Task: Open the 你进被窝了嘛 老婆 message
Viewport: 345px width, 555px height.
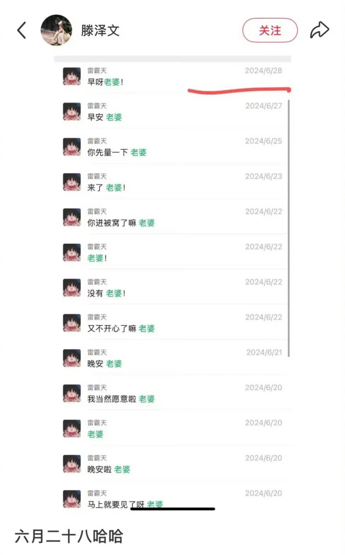Action: click(173, 217)
